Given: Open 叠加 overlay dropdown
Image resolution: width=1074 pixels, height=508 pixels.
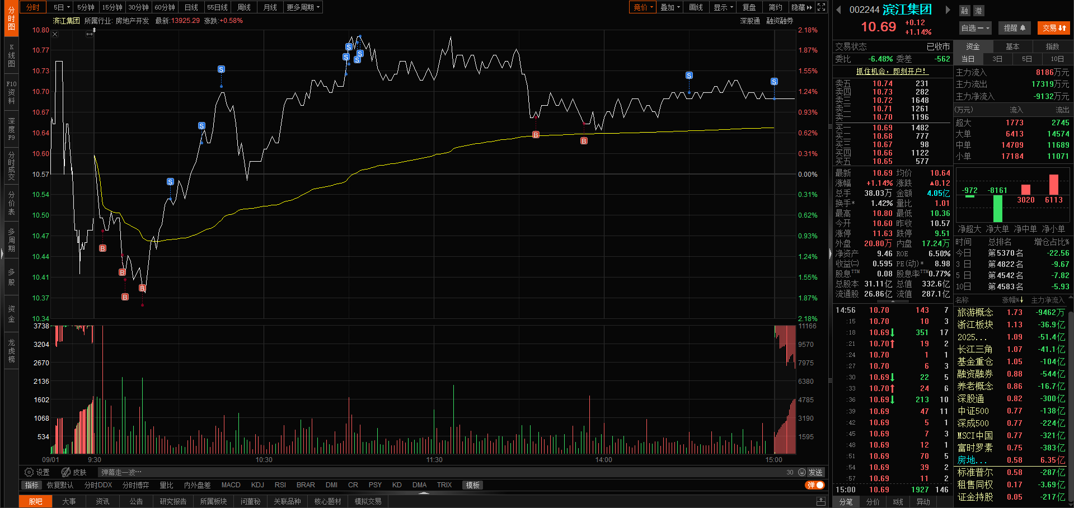Looking at the screenshot, I should click(670, 7).
